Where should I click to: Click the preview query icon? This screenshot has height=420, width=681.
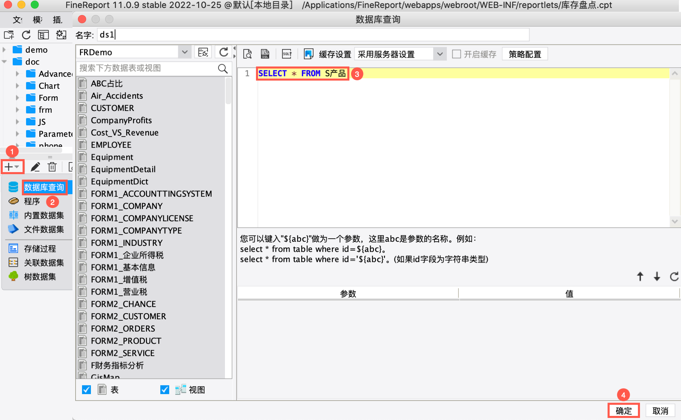coord(247,54)
